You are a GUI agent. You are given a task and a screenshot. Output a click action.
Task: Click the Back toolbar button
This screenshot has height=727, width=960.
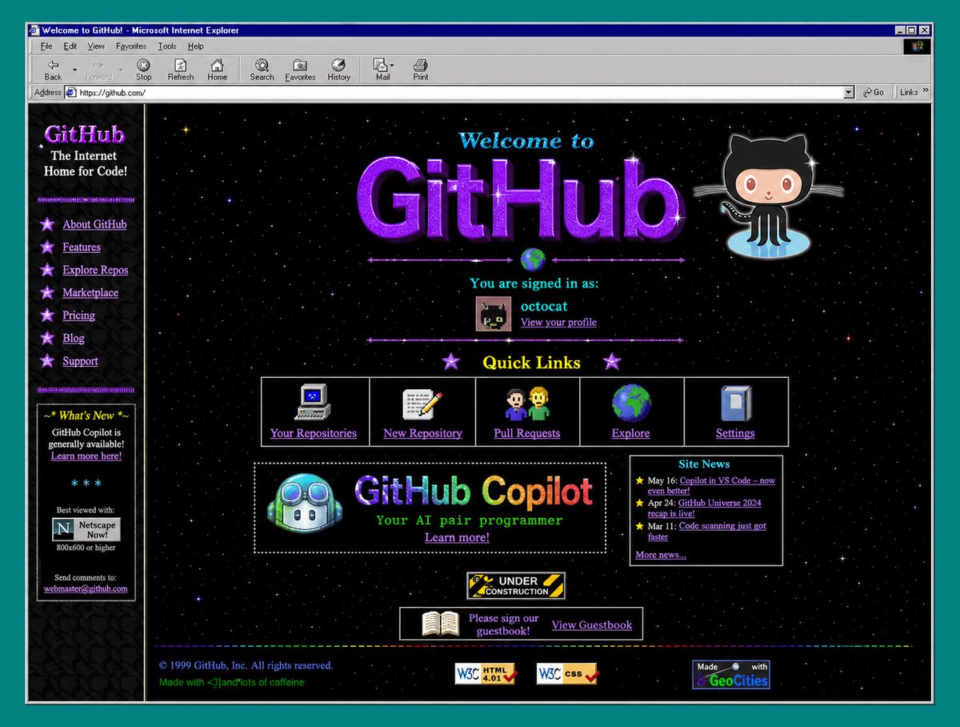click(53, 70)
